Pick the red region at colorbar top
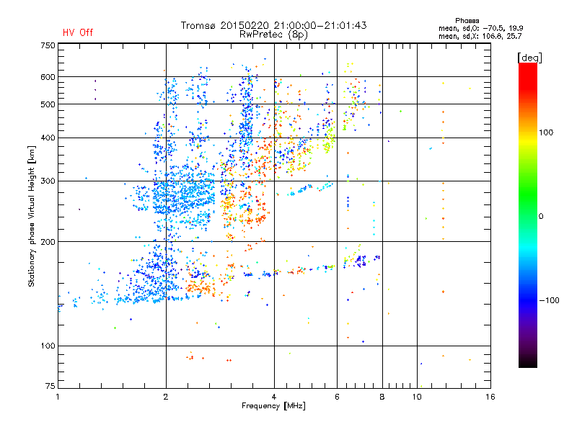The image size is (577, 432). click(527, 72)
